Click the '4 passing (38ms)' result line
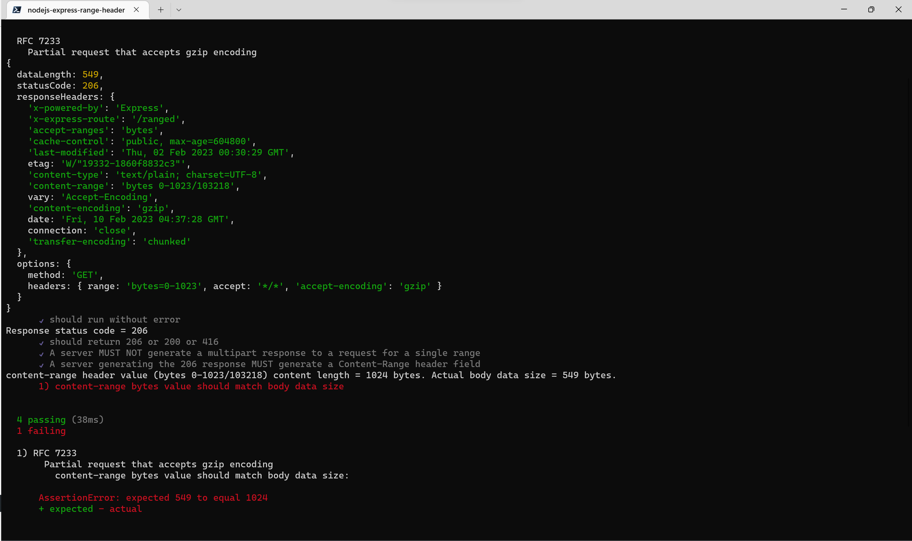The image size is (912, 541). click(60, 419)
